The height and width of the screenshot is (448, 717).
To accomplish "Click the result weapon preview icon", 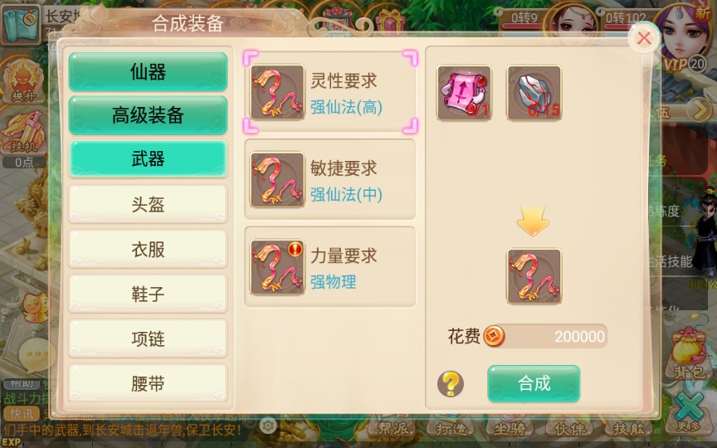I will coord(534,276).
